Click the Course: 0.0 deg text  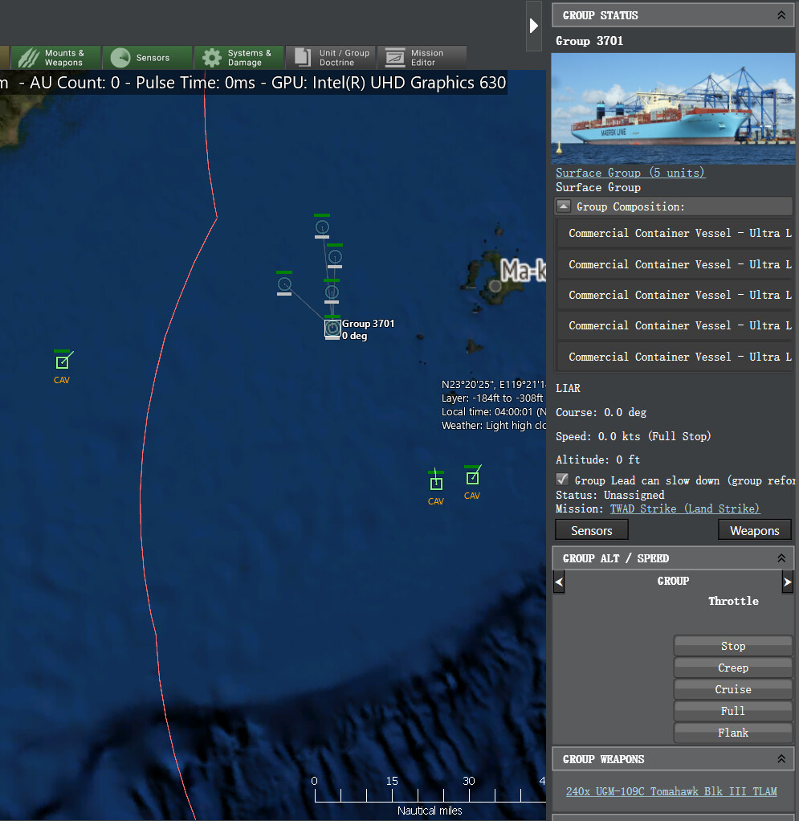[x=601, y=412]
